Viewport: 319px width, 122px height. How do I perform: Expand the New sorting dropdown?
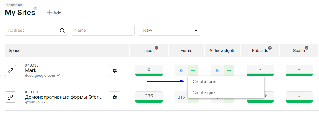pyautogui.click(x=169, y=30)
